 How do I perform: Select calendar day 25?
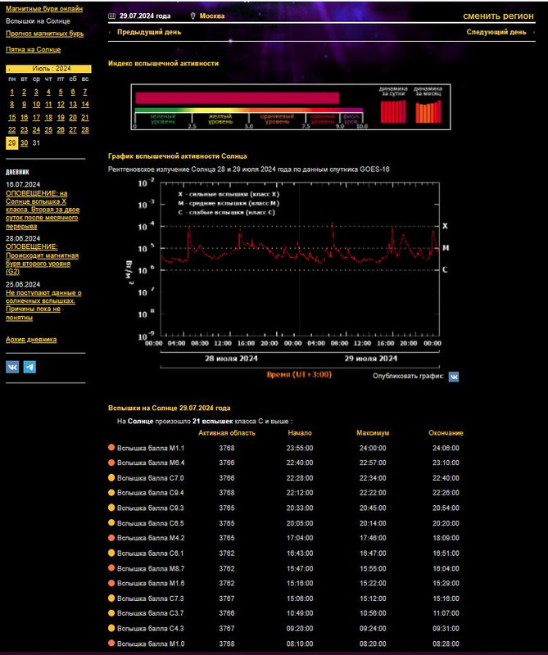48,130
